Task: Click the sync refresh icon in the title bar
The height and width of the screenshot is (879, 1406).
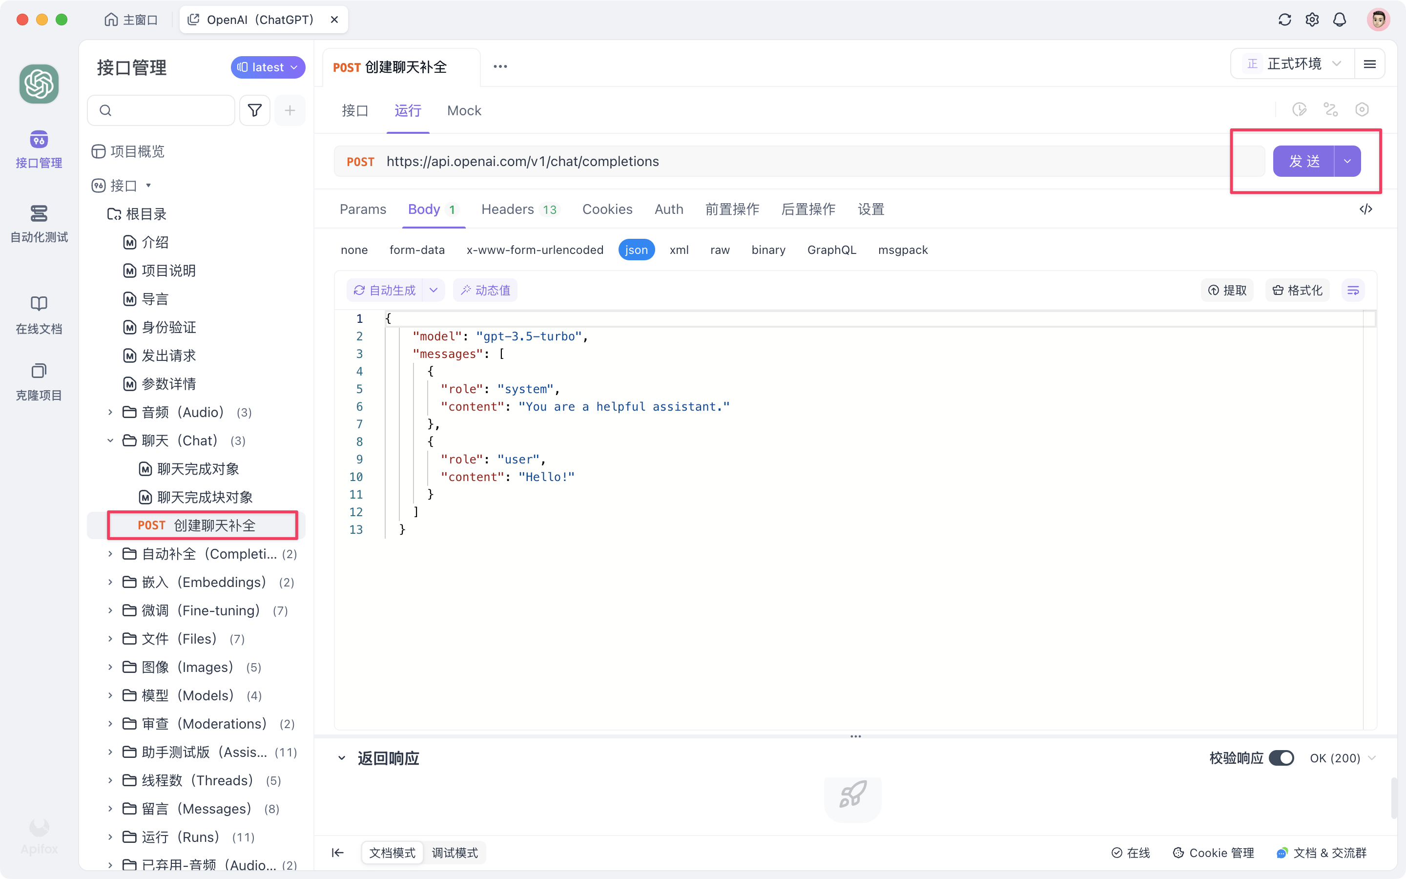Action: pyautogui.click(x=1284, y=19)
